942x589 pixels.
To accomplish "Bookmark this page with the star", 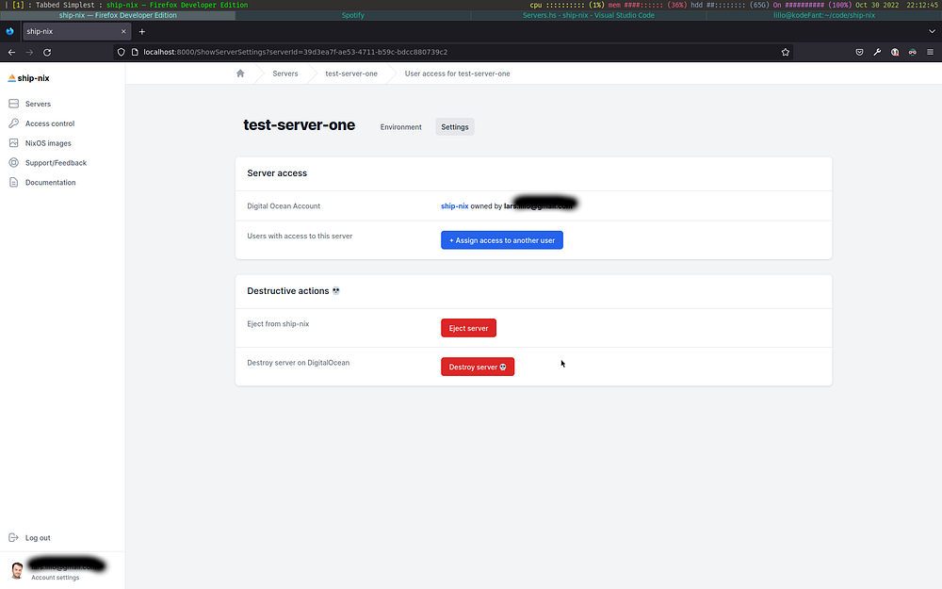I will pos(786,52).
